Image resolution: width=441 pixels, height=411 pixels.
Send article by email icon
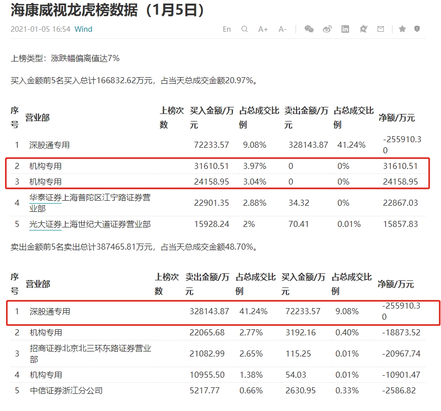380,29
